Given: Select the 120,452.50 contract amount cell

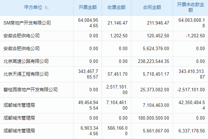Looking at the screenshot, I should tap(157, 36).
